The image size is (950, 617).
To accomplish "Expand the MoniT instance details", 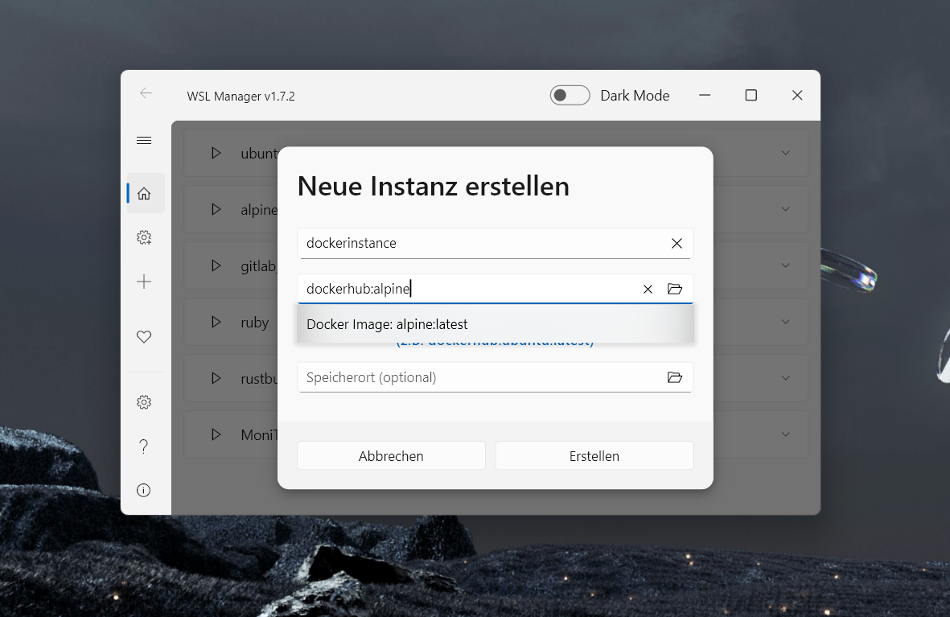I will (x=786, y=434).
